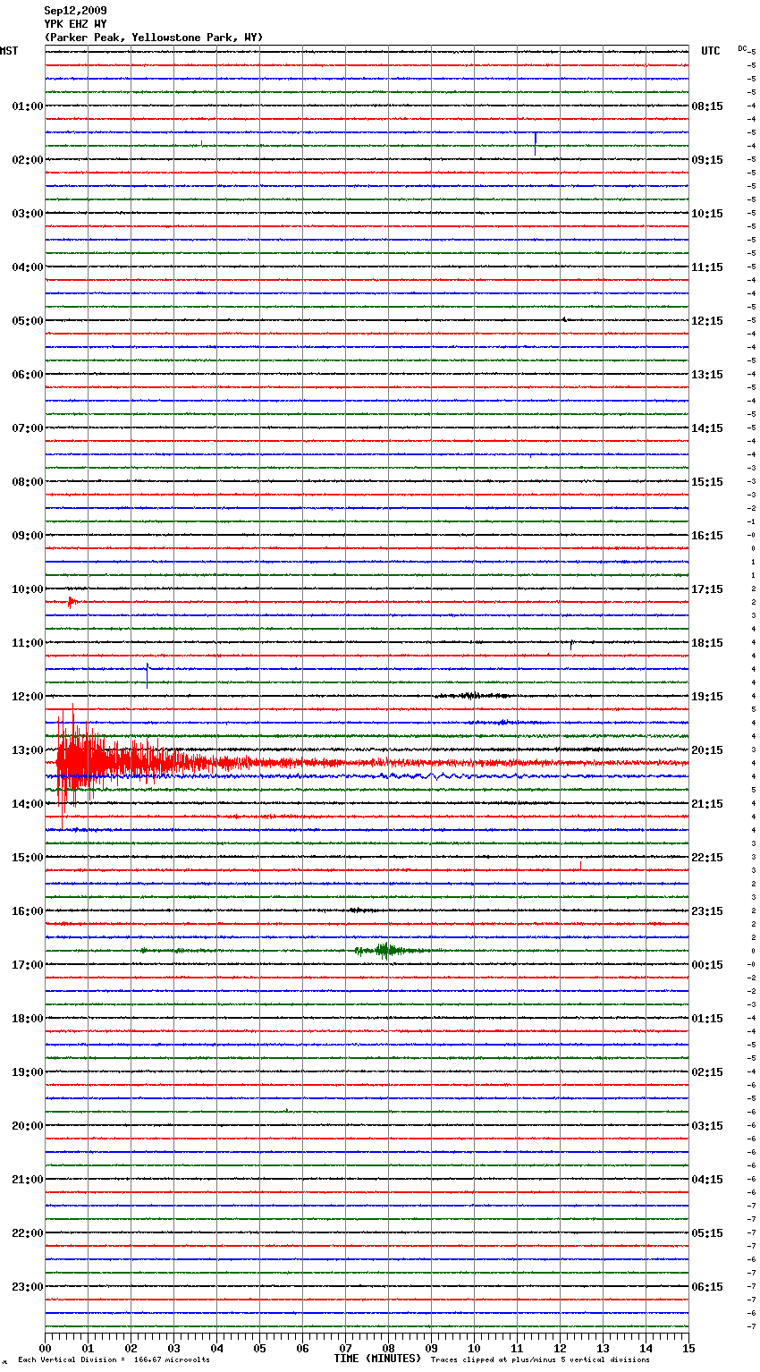Click the 03:15 UTC label
This screenshot has height=1372, width=760.
707,1126
